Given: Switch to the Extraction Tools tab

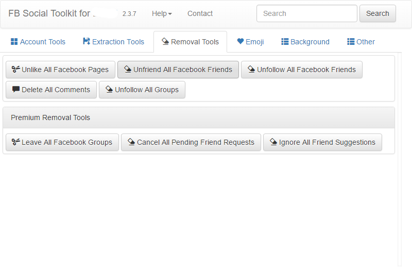Looking at the screenshot, I should pyautogui.click(x=113, y=42).
